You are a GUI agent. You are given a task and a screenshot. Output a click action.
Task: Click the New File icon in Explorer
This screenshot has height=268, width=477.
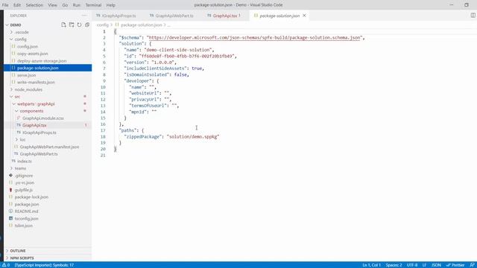point(63,25)
